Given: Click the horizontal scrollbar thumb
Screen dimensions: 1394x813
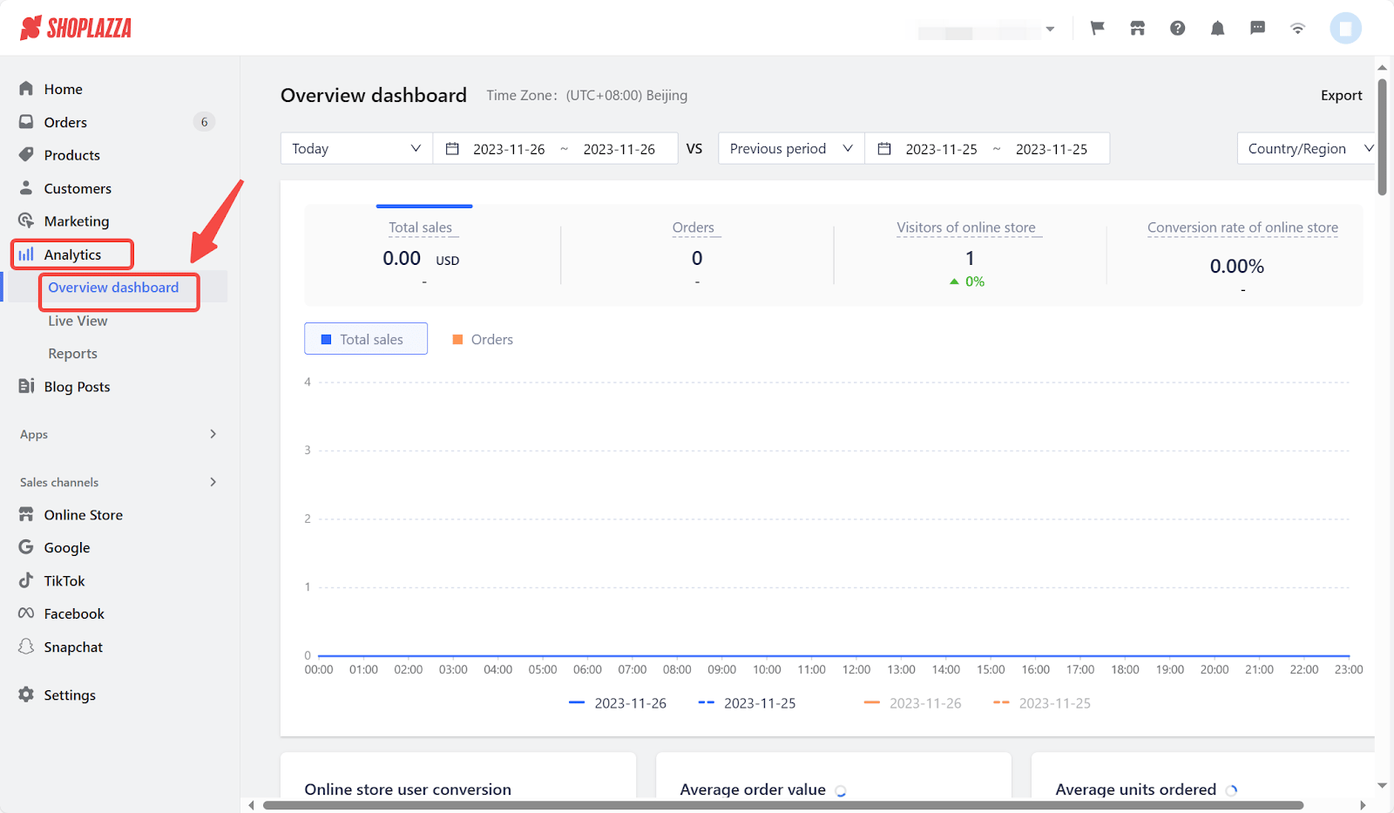Looking at the screenshot, I should click(x=783, y=805).
